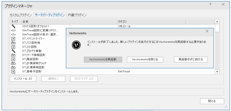
Task: Select the ST_車椅子図形 row
Action: [x=113, y=72]
